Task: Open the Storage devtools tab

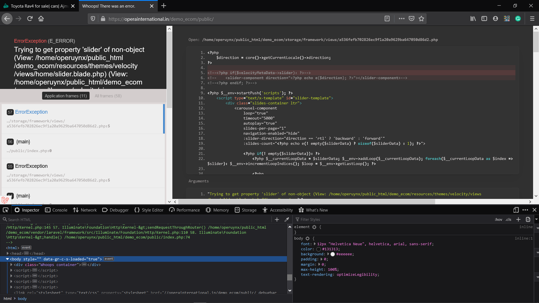Action: (x=246, y=210)
